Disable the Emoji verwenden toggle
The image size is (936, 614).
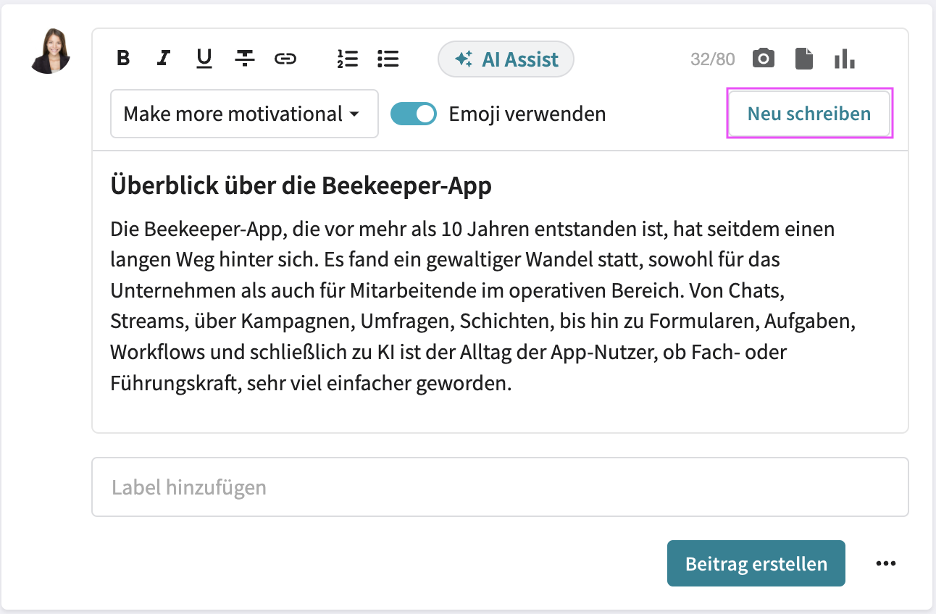coord(413,114)
